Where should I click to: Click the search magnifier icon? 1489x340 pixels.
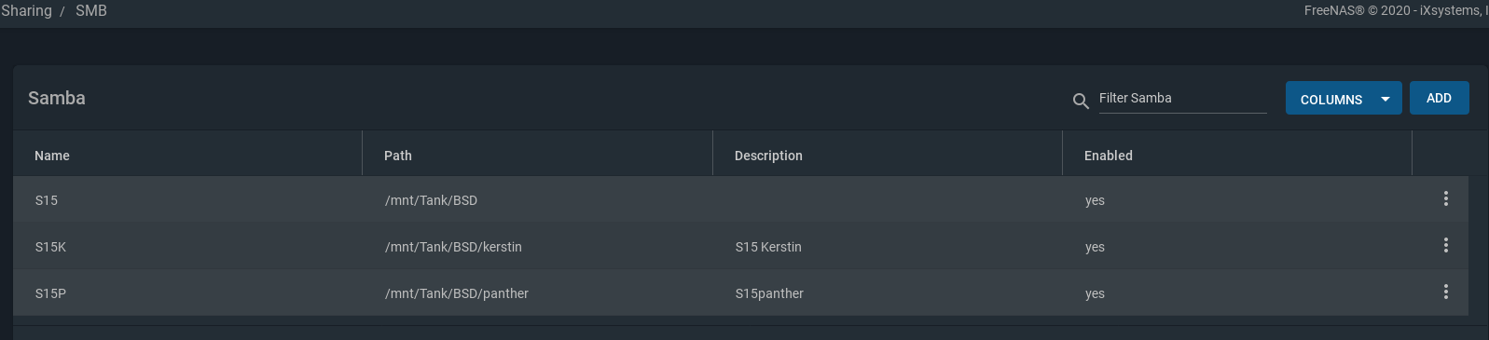point(1081,101)
